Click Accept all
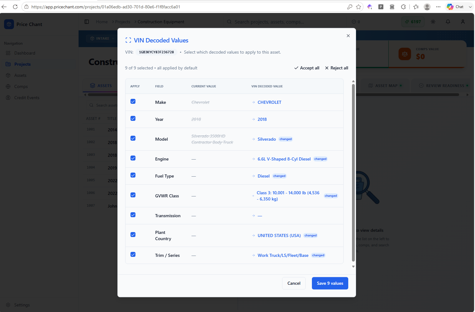Screen dimensions: 475x312 pos(307,68)
